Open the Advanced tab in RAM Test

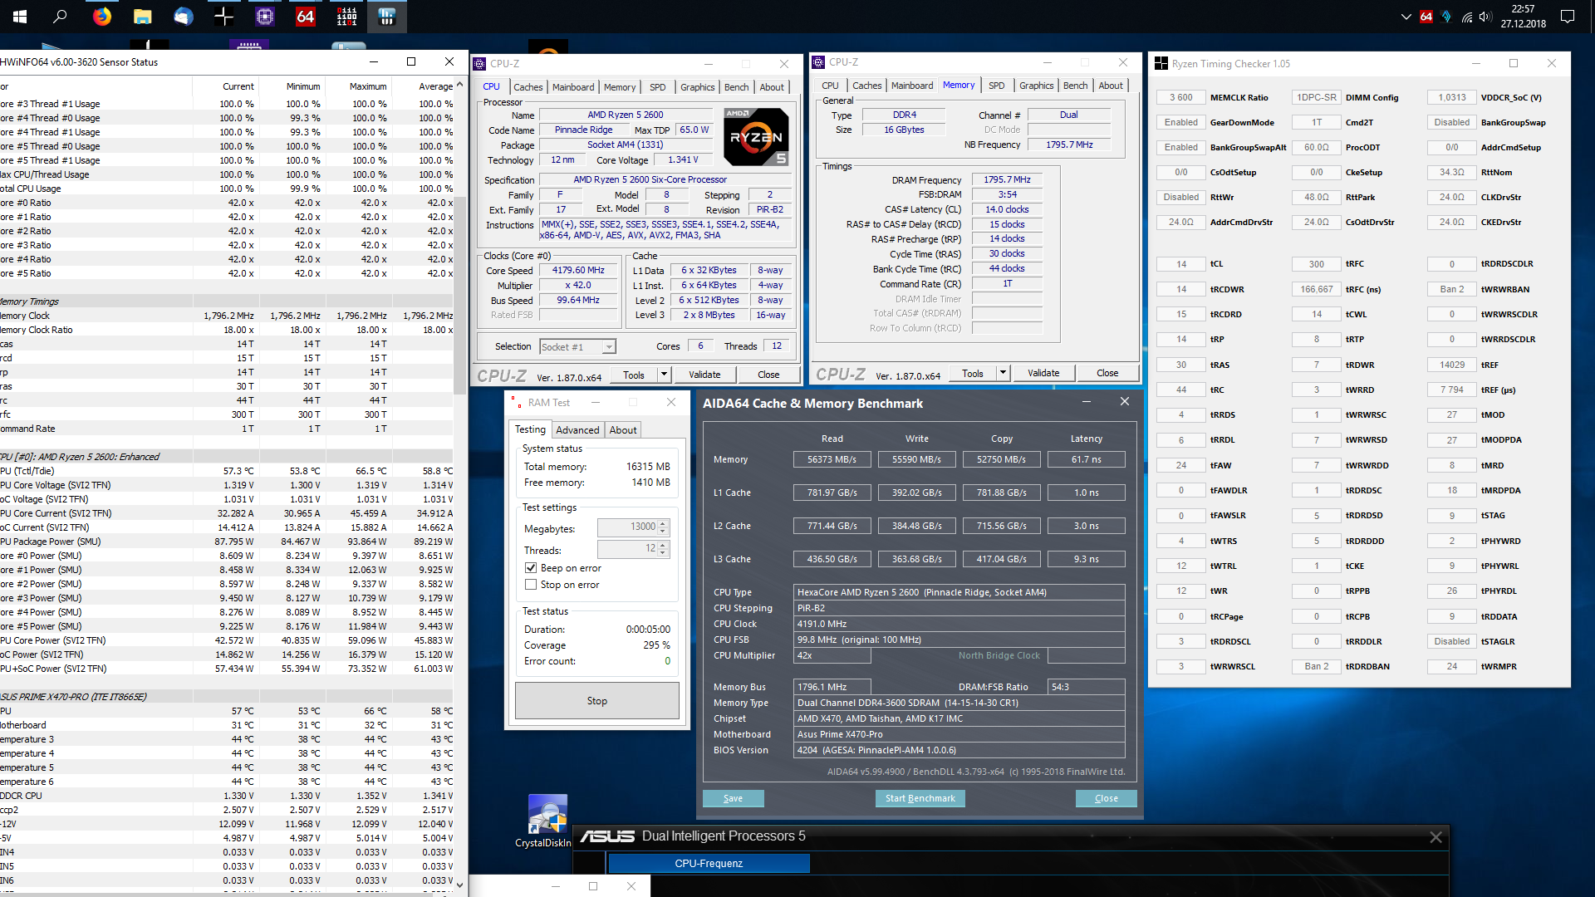[x=577, y=430]
